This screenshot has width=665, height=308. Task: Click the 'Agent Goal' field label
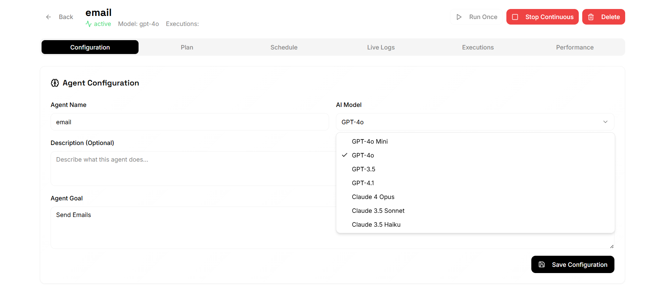point(66,198)
